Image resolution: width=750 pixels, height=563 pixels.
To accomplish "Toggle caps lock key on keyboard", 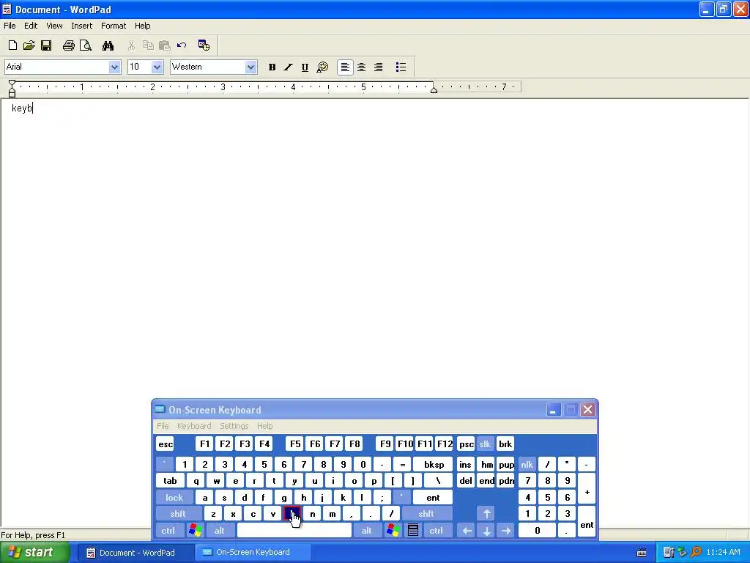I will tap(174, 498).
